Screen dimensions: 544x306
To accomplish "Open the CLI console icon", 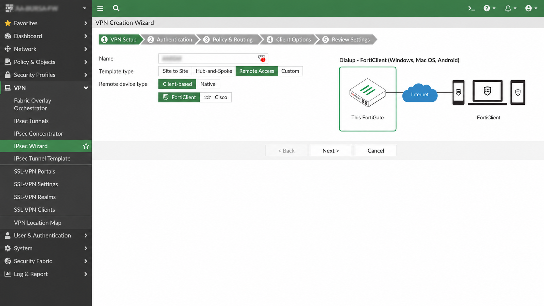I will pyautogui.click(x=471, y=8).
